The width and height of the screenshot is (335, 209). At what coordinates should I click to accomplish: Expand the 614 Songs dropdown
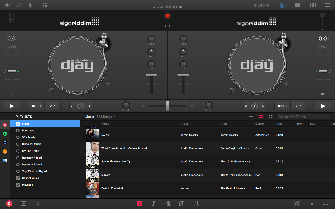(x=106, y=117)
